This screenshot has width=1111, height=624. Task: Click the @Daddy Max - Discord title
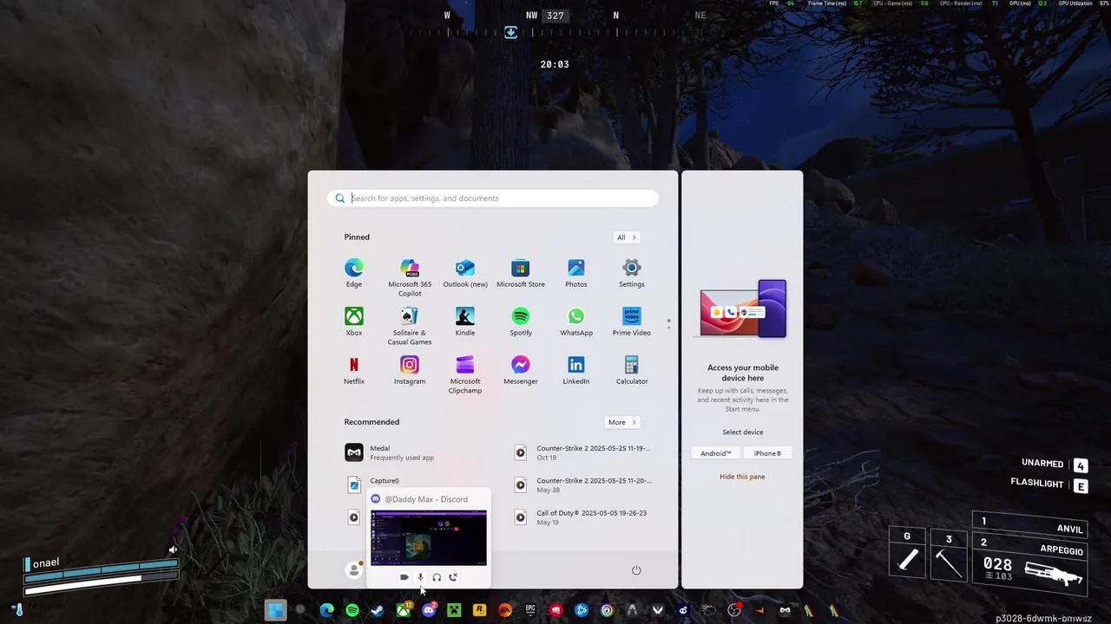click(x=426, y=499)
